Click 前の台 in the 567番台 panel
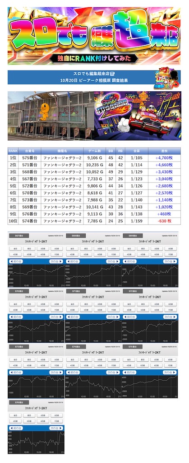Screen dimensions: 189x463 (x=16, y=261)
